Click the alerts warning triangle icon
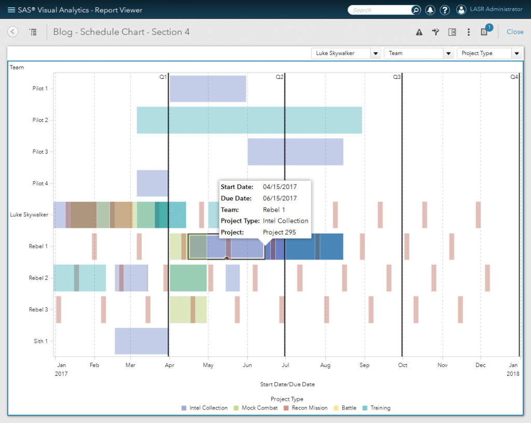This screenshot has width=531, height=423. pos(418,32)
